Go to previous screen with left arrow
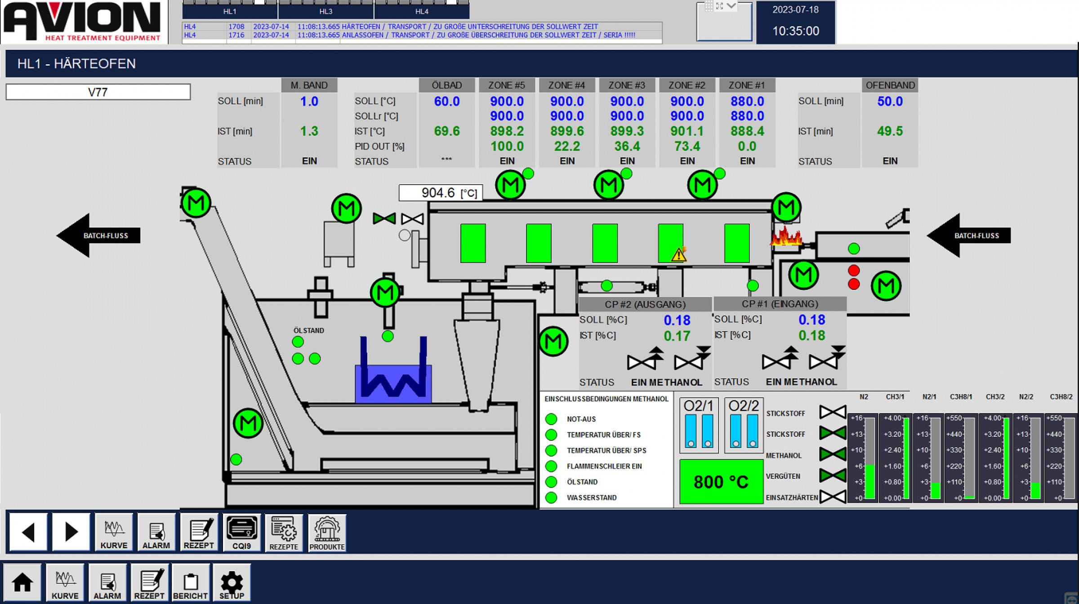1079x604 pixels. pyautogui.click(x=28, y=532)
